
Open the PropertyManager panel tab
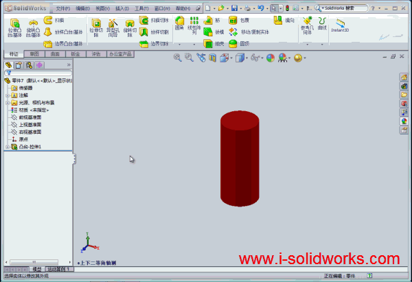coord(19,65)
